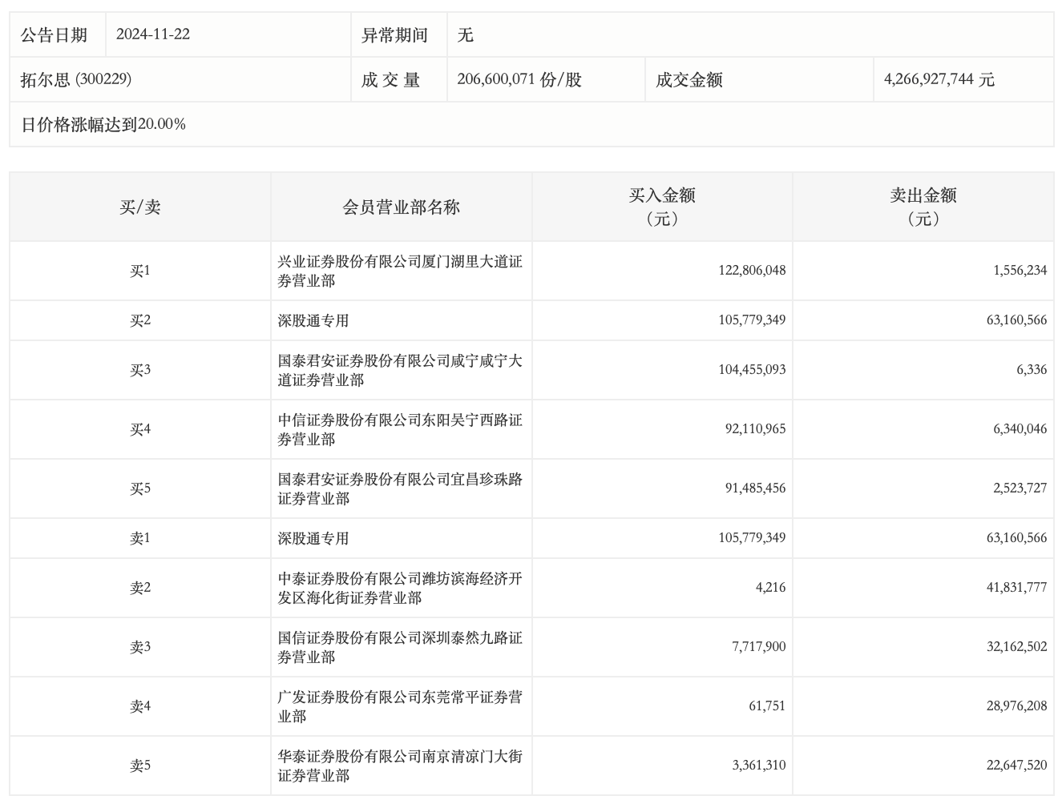This screenshot has width=1058, height=804.
Task: Click the 会员营业部名称 column header
Action: (401, 207)
